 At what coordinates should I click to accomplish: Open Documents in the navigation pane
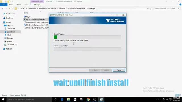11,29
